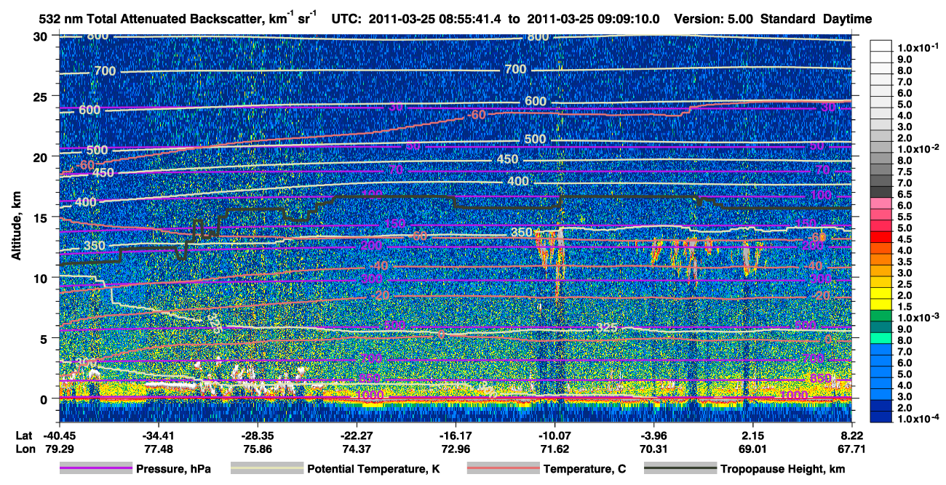Click the white topmost colorbar swatch
Viewport: 946px width, 485px height.
881,44
